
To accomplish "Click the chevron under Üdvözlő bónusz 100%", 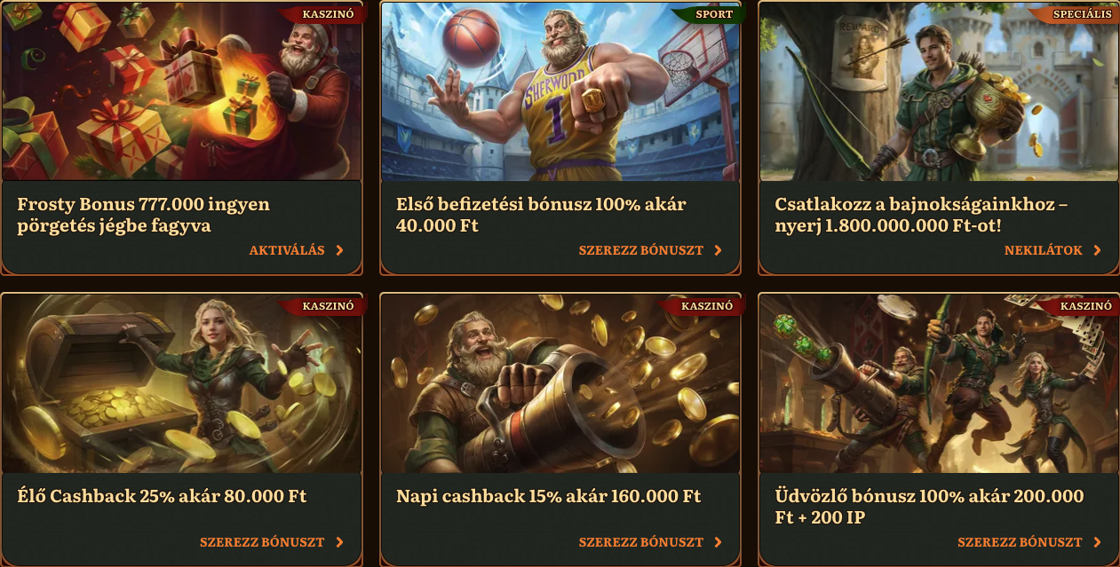I will click(x=1097, y=542).
